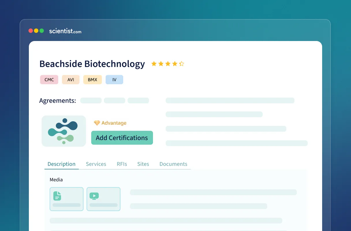Select the CMC tag
Viewport: 351px width, 231px height.
click(x=49, y=80)
